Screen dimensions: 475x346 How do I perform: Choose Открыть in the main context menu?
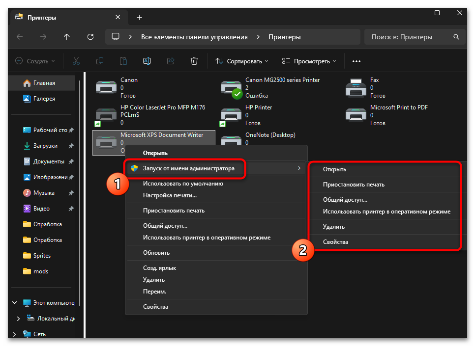[216, 153]
